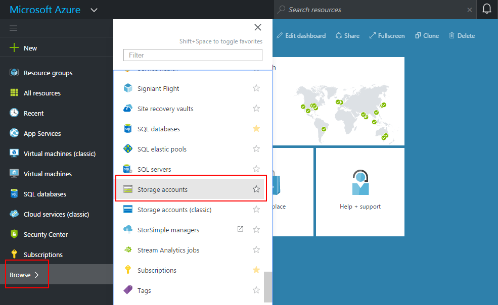The width and height of the screenshot is (498, 305).
Task: Click the Stream Analytics jobs icon
Action: (128, 249)
